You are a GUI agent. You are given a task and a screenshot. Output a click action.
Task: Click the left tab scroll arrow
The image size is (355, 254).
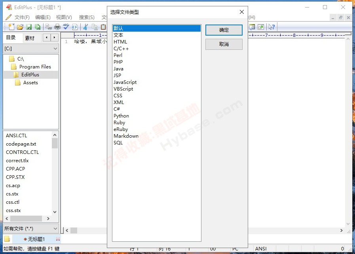[x=47, y=38]
